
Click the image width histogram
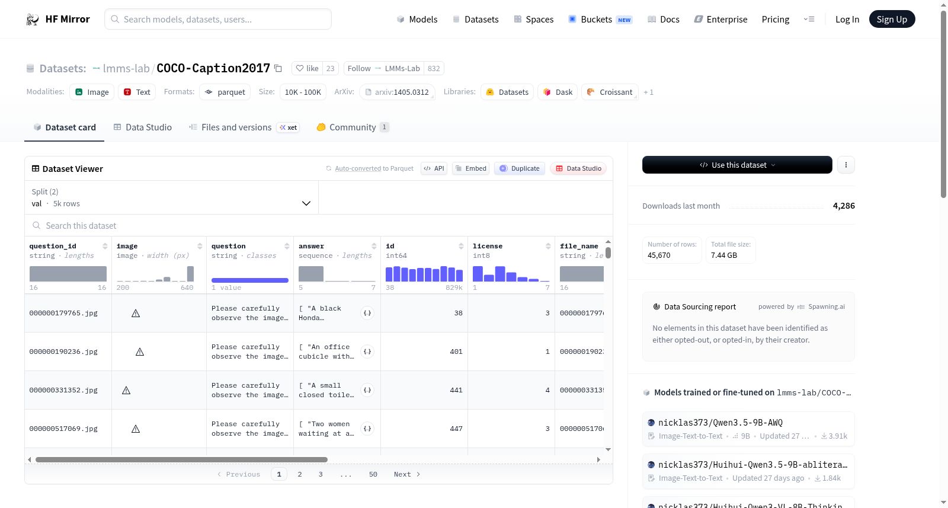pyautogui.click(x=155, y=274)
